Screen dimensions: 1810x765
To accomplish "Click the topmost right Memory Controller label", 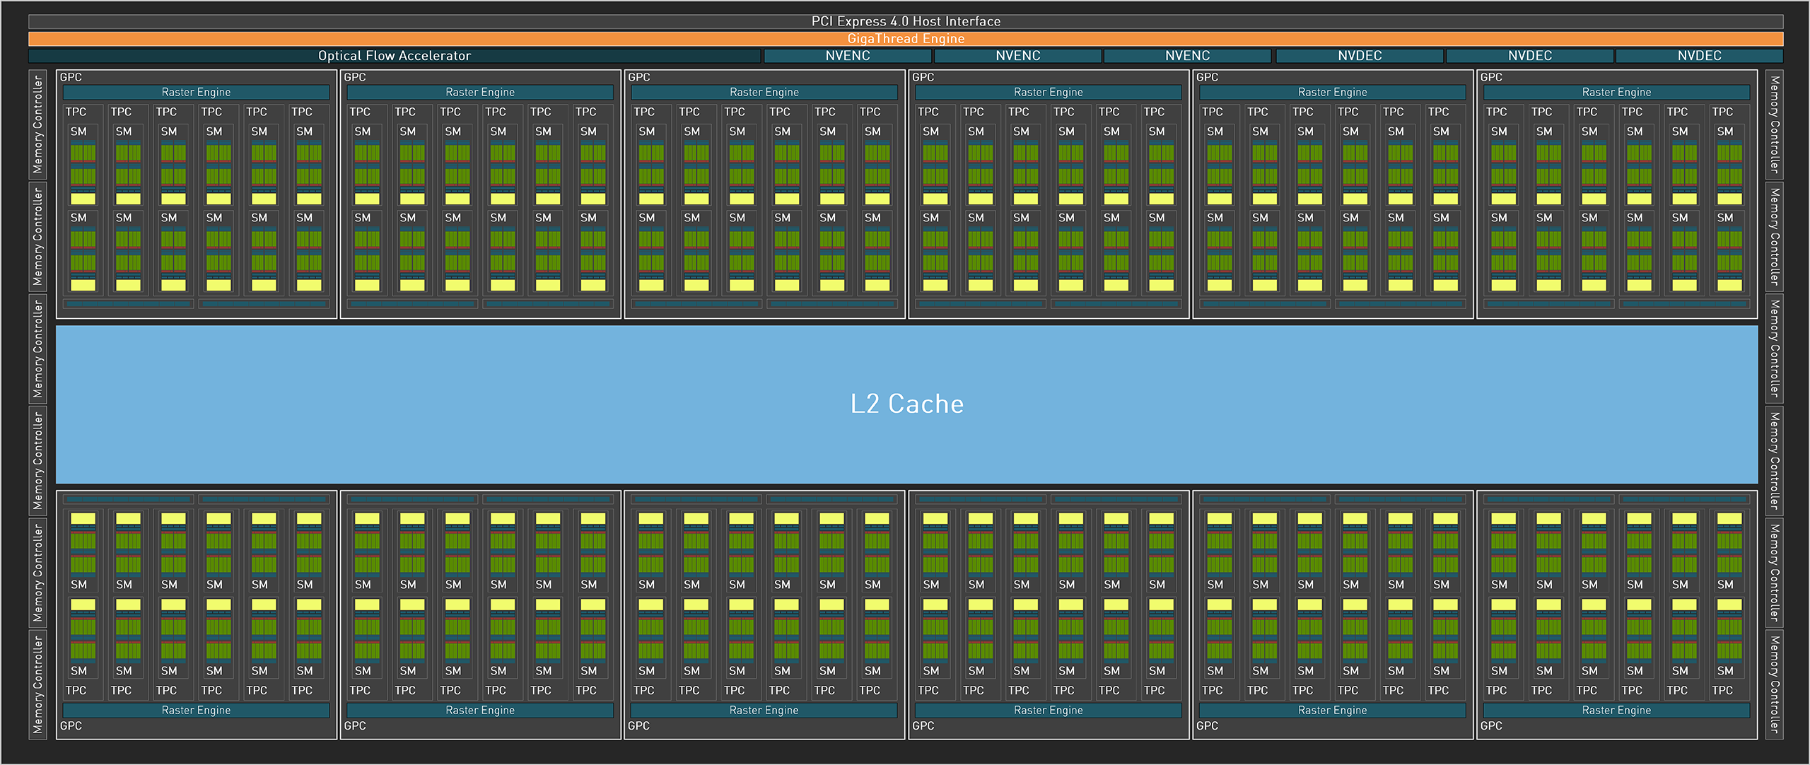I will coord(1774,124).
